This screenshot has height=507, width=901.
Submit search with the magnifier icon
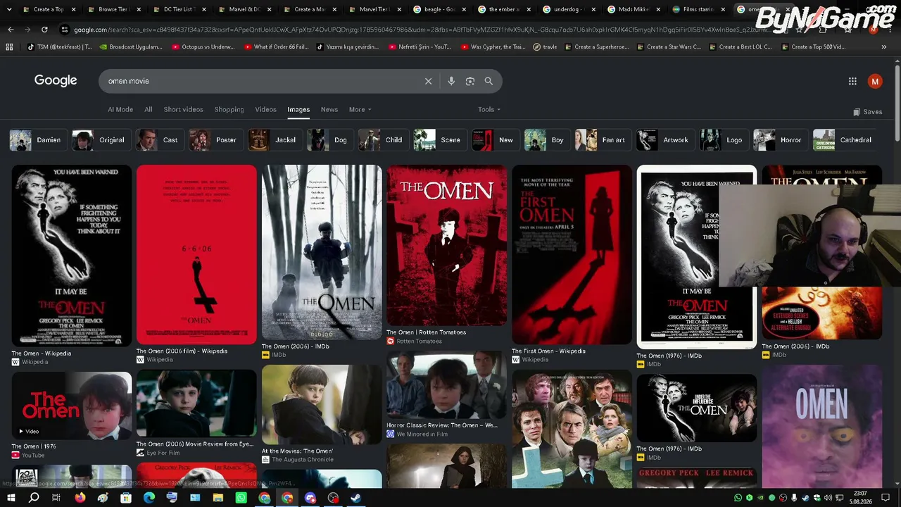(x=489, y=81)
